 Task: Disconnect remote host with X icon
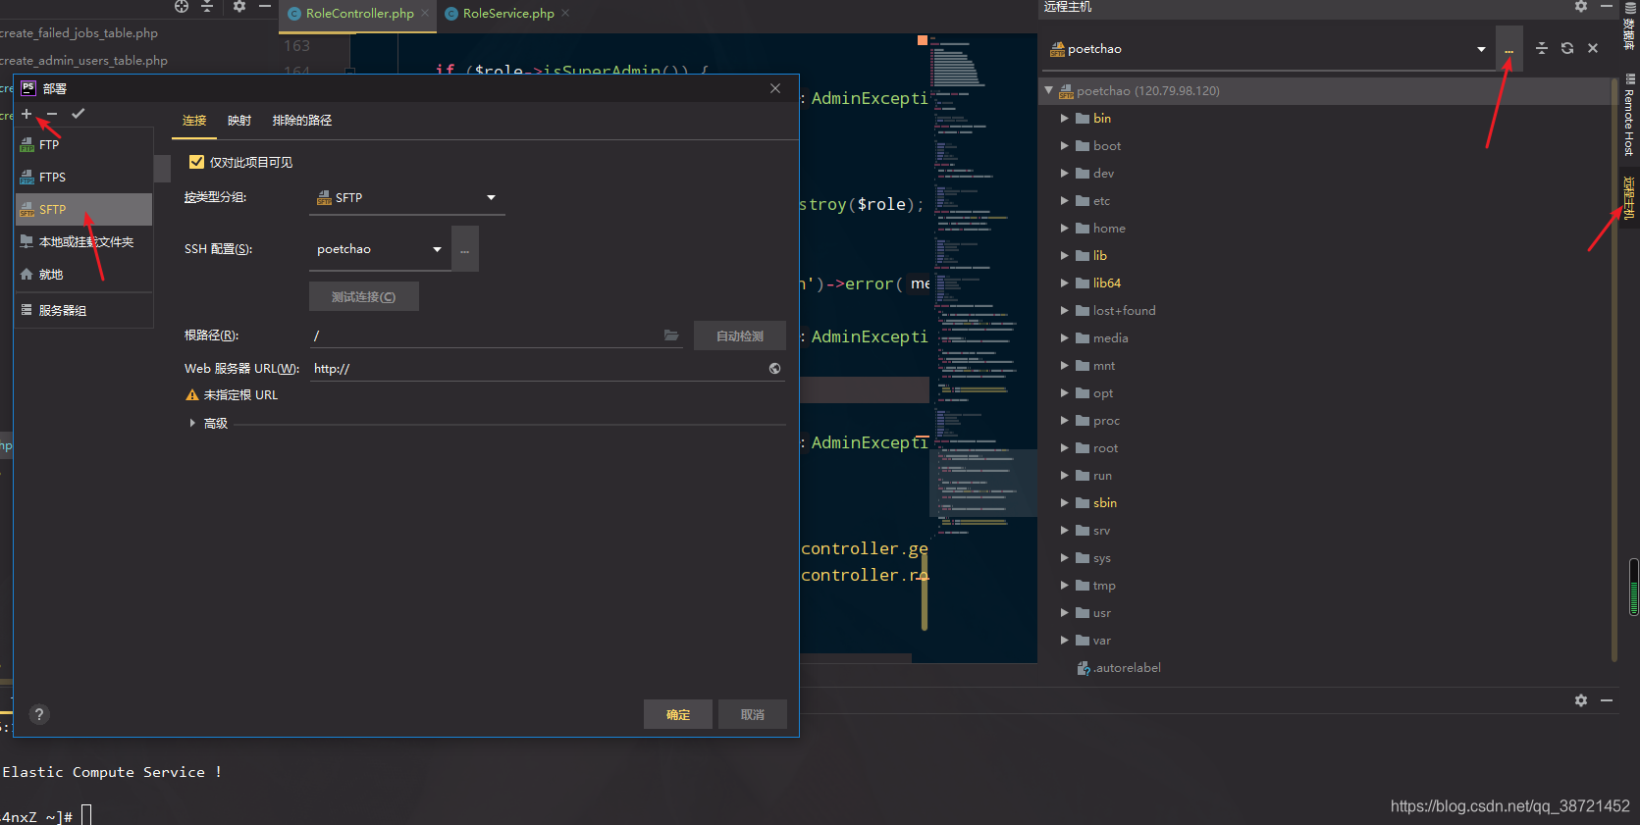point(1593,48)
